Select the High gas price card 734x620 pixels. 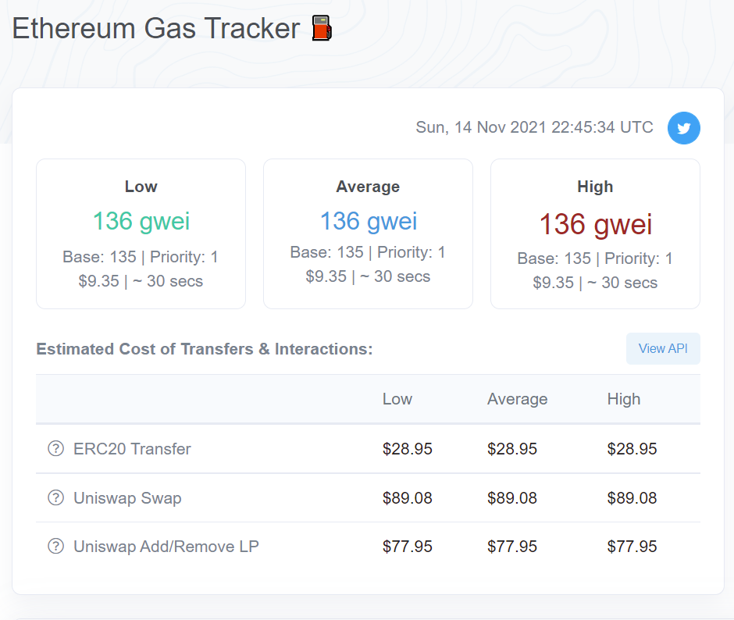click(x=595, y=233)
